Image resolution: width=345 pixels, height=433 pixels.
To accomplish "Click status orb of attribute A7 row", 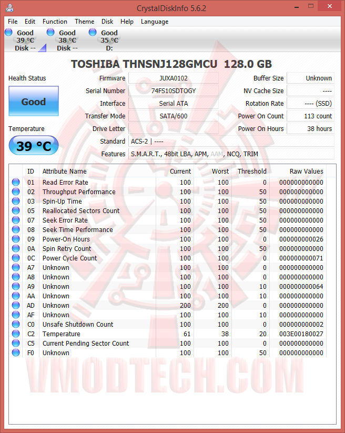I will [x=16, y=267].
